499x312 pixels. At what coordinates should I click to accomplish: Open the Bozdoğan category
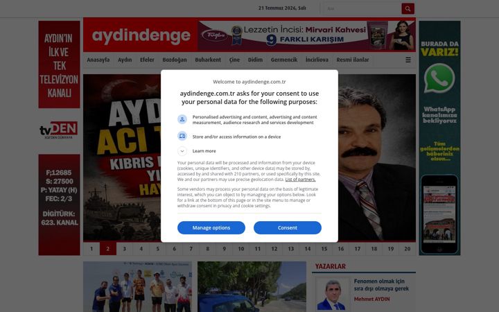coord(175,60)
